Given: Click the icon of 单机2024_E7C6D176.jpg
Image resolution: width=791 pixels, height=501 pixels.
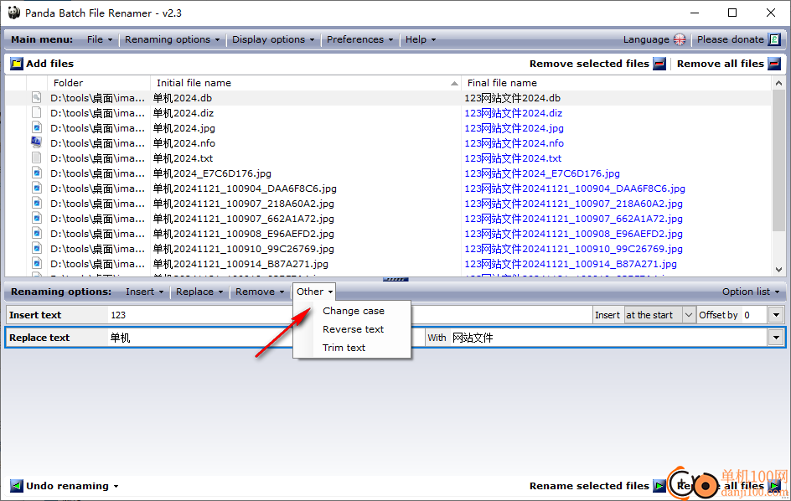Looking at the screenshot, I should pos(36,173).
